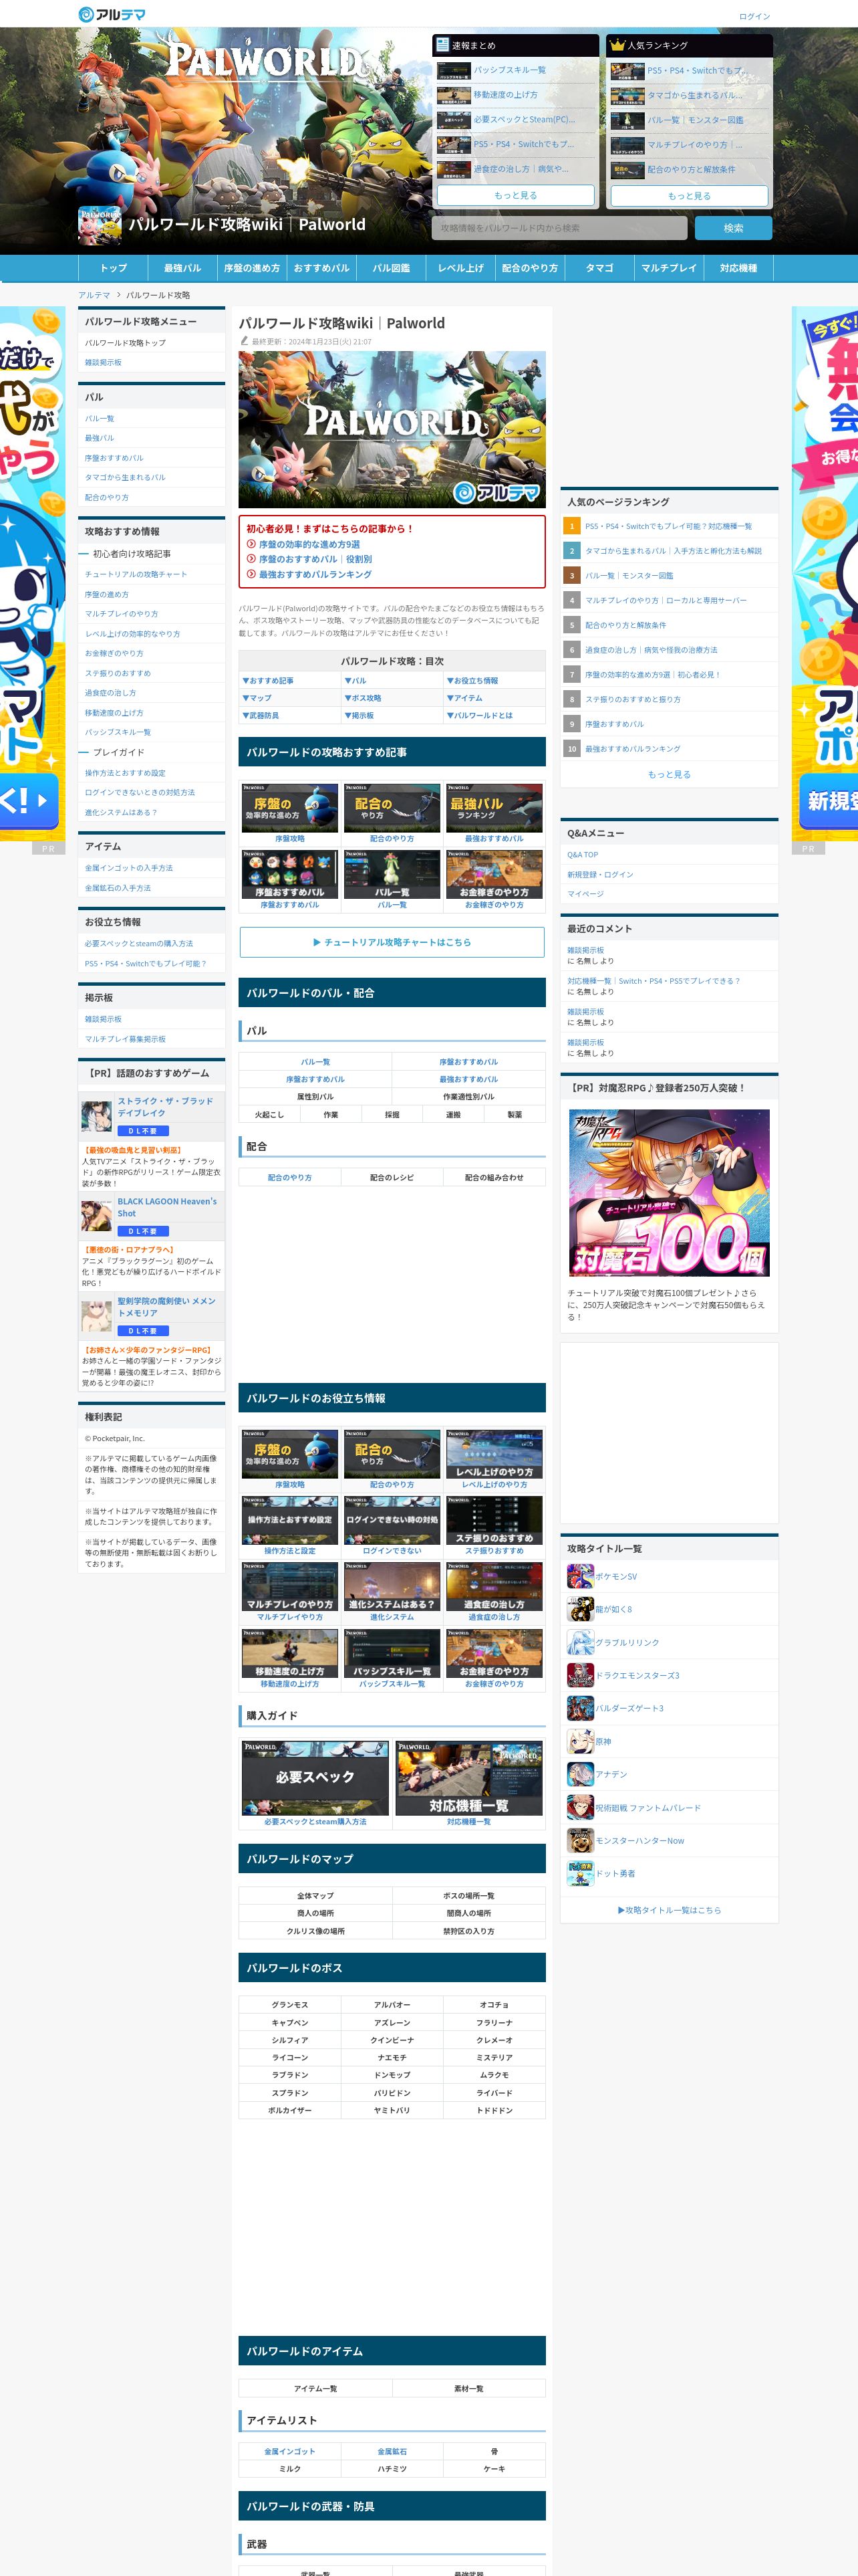
Task: Click ログイン link at top right
Action: click(754, 17)
